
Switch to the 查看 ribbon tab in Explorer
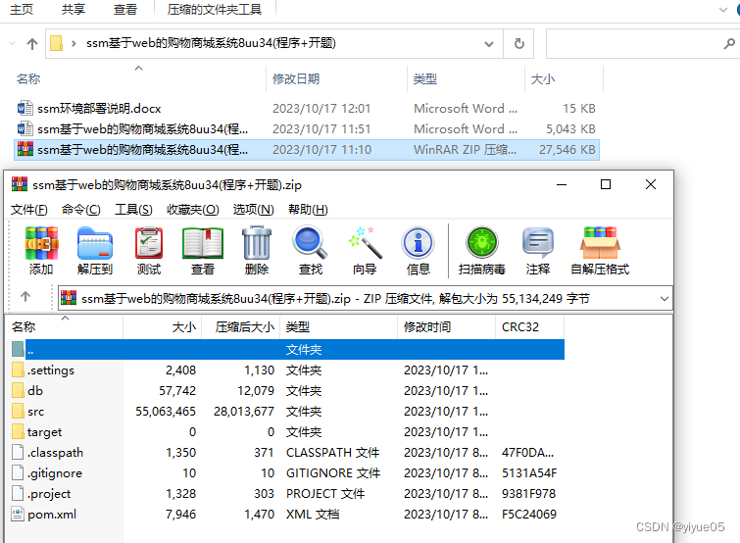click(x=125, y=10)
